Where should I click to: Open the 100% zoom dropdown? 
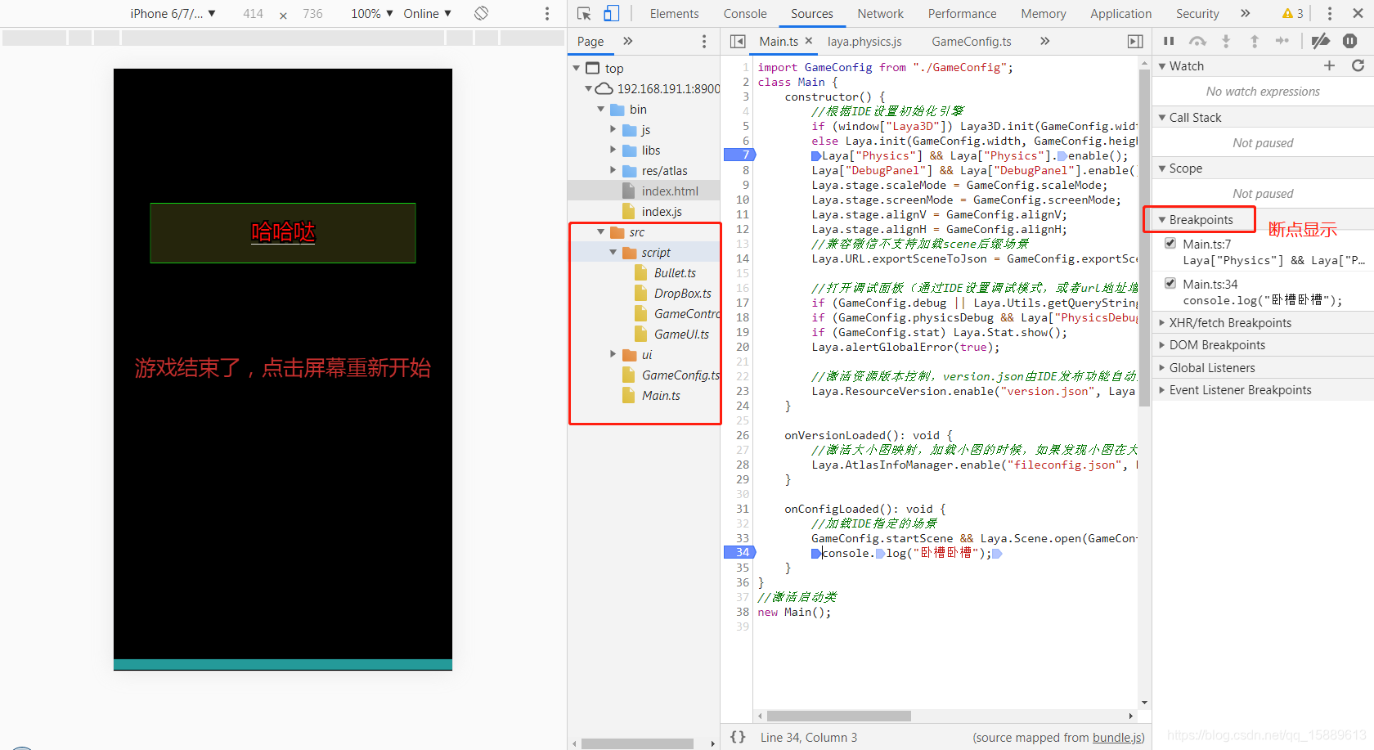tap(372, 13)
